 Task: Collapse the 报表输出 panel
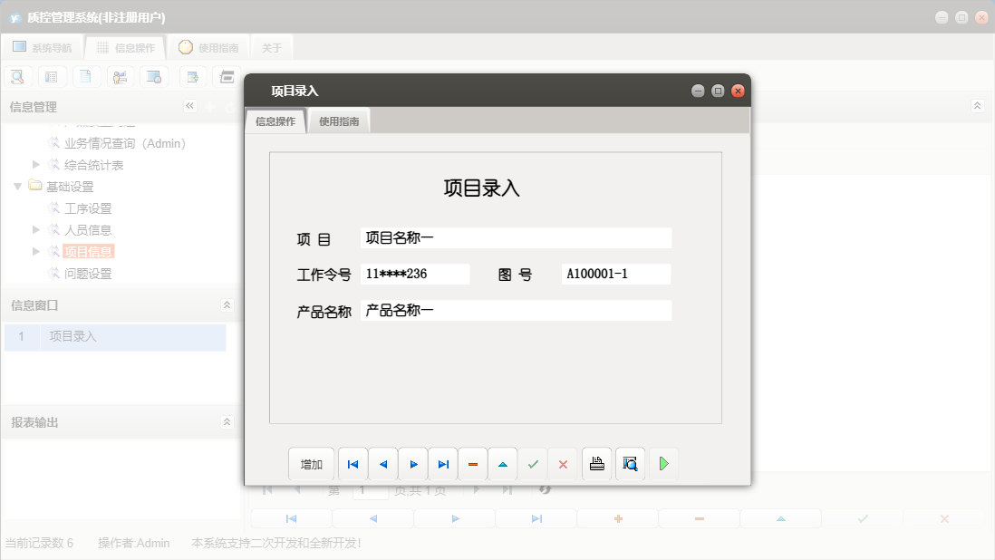[x=227, y=421]
